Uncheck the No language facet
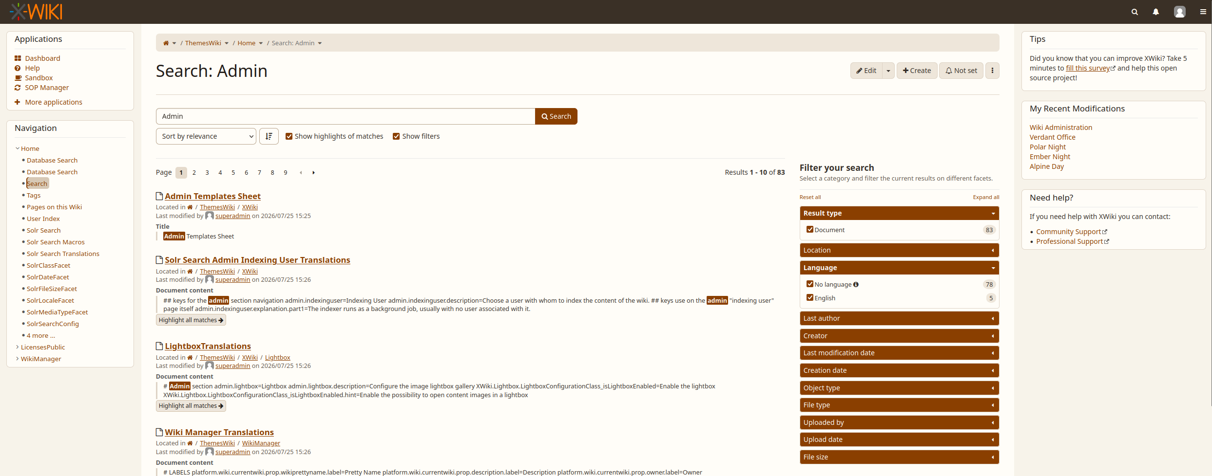 pyautogui.click(x=810, y=284)
